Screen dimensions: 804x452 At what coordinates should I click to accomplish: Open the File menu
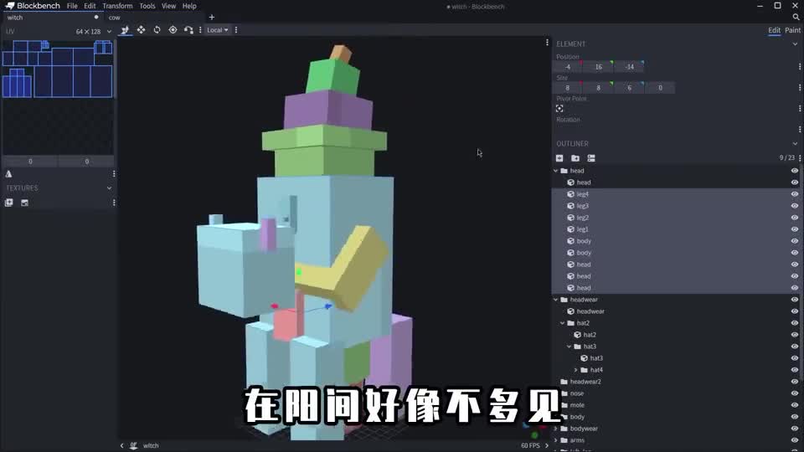click(72, 6)
